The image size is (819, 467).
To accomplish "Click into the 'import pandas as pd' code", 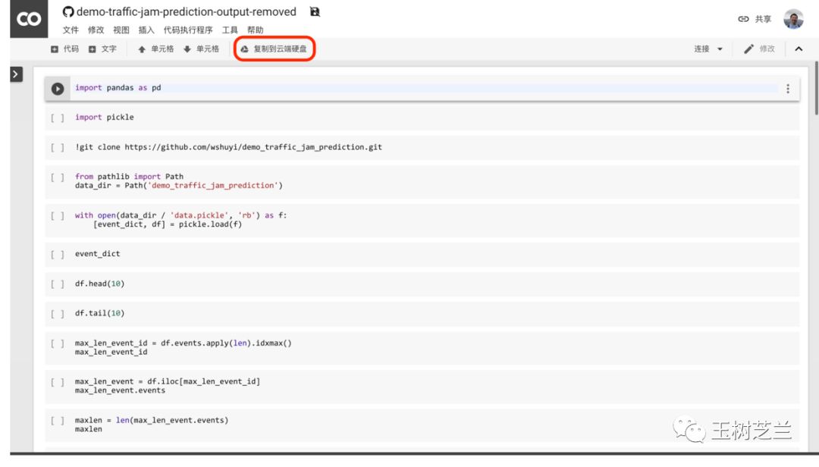I will [118, 88].
